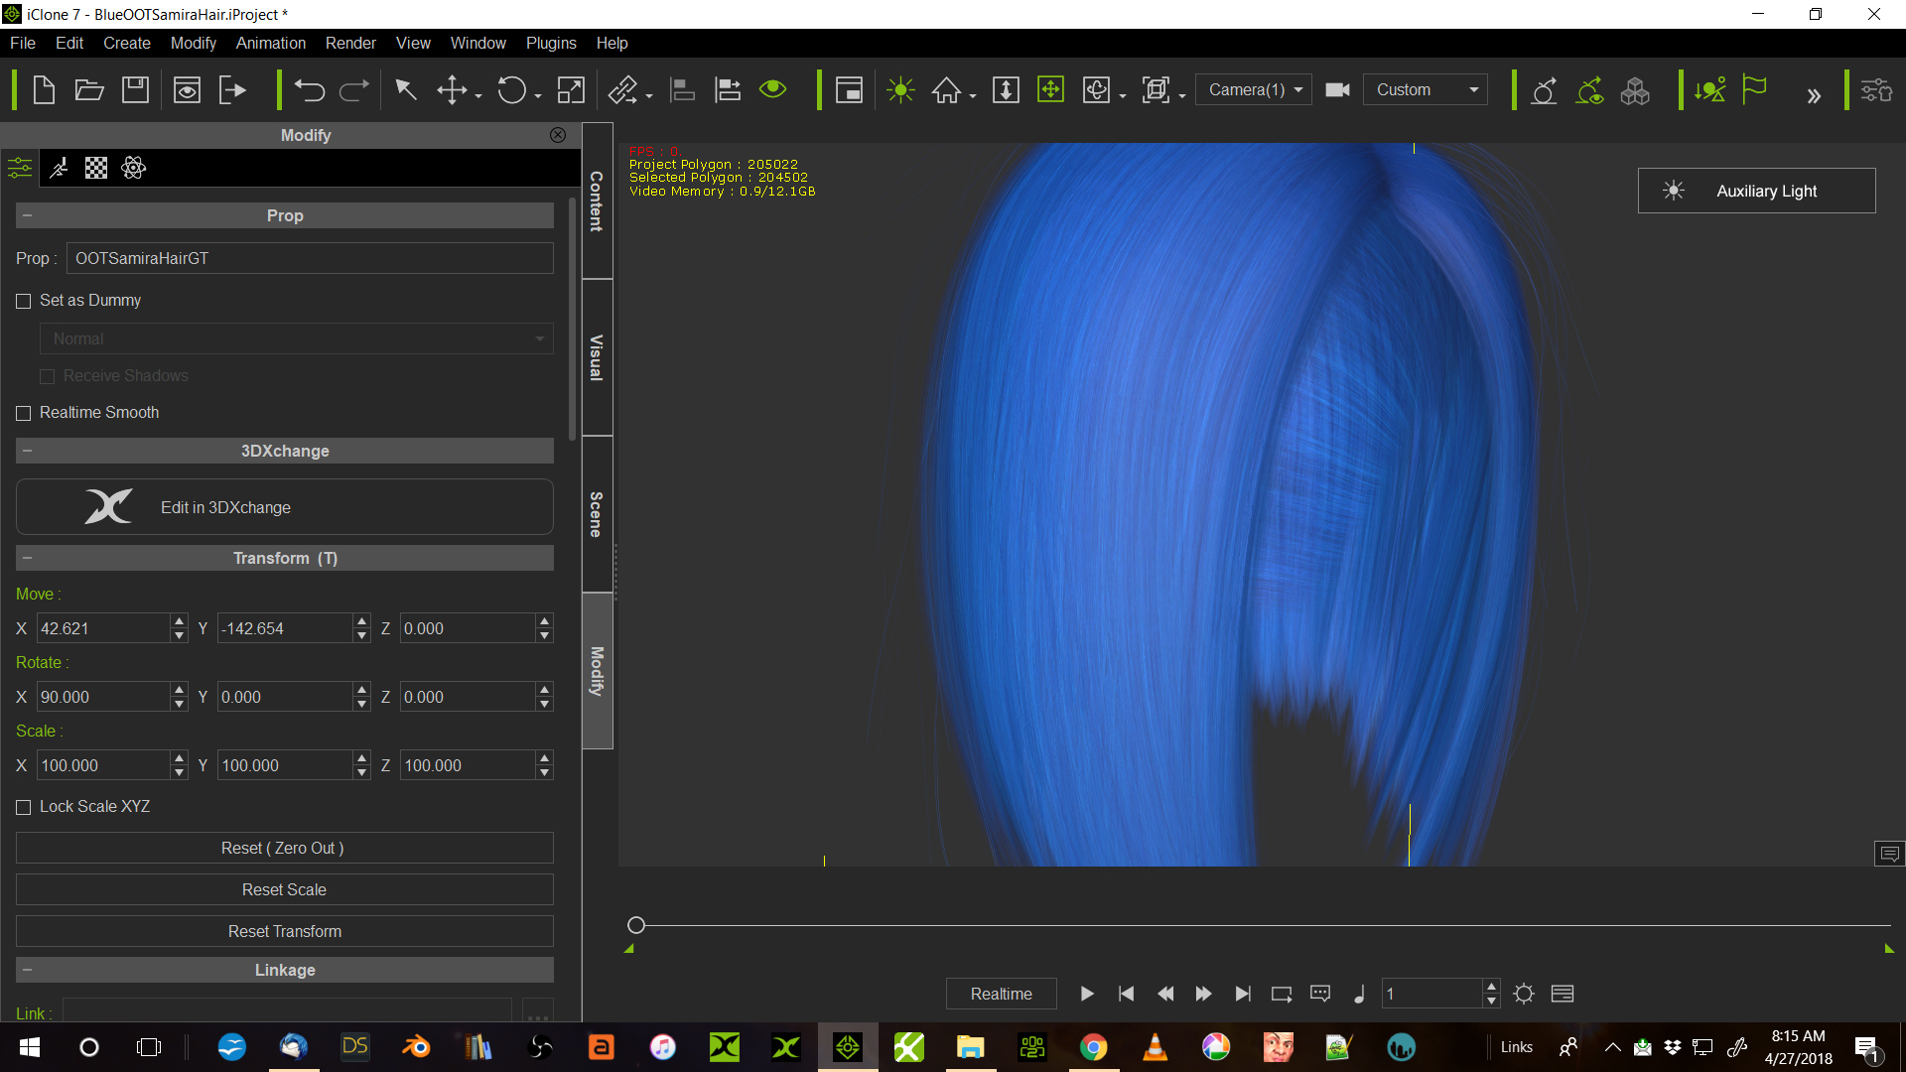
Task: Click the Prop name field OOTSamiraHairGT
Action: point(310,259)
